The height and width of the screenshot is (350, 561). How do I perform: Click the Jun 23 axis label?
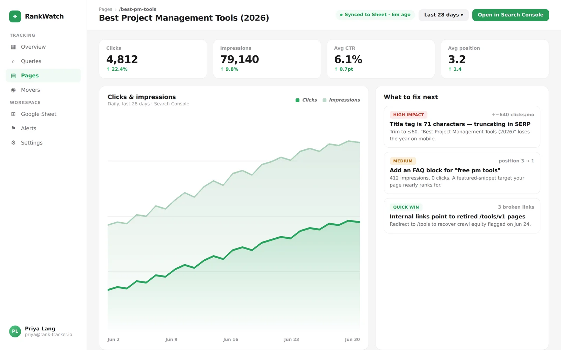[291, 339]
